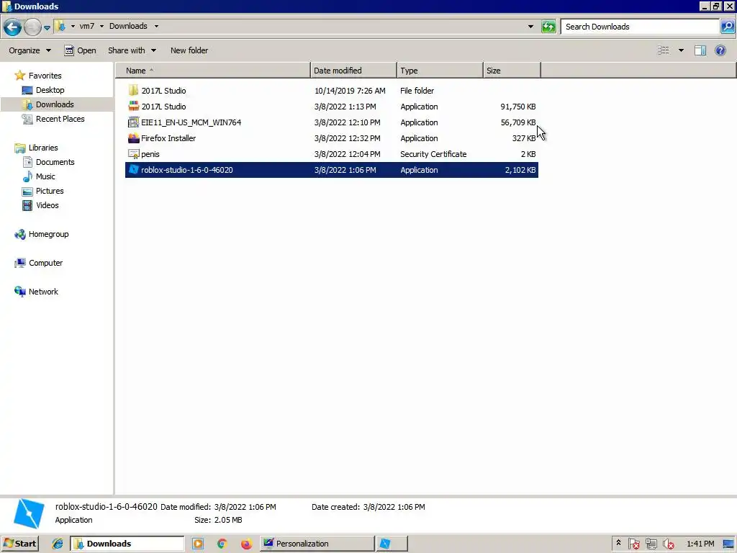Open Recent Places
737x553 pixels.
60,119
